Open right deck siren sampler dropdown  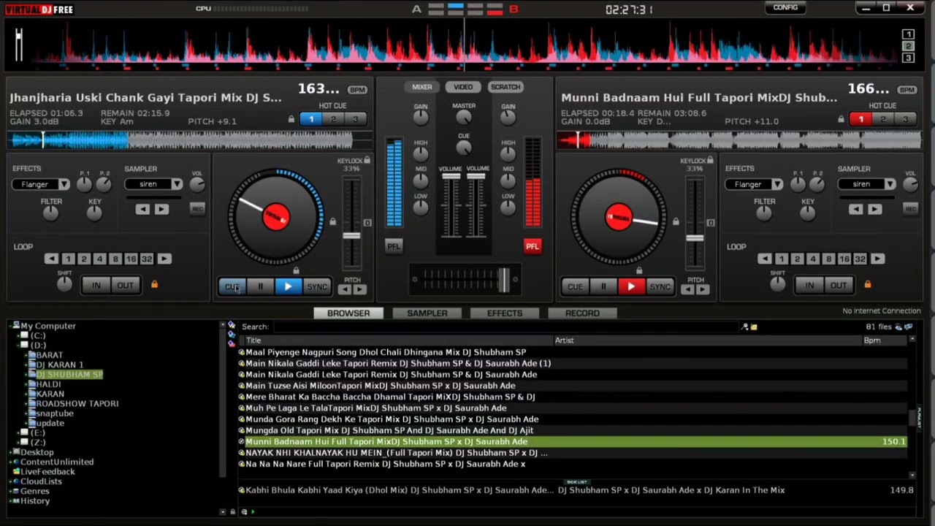coord(889,185)
